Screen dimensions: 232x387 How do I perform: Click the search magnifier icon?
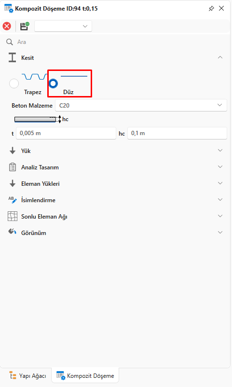(10, 42)
